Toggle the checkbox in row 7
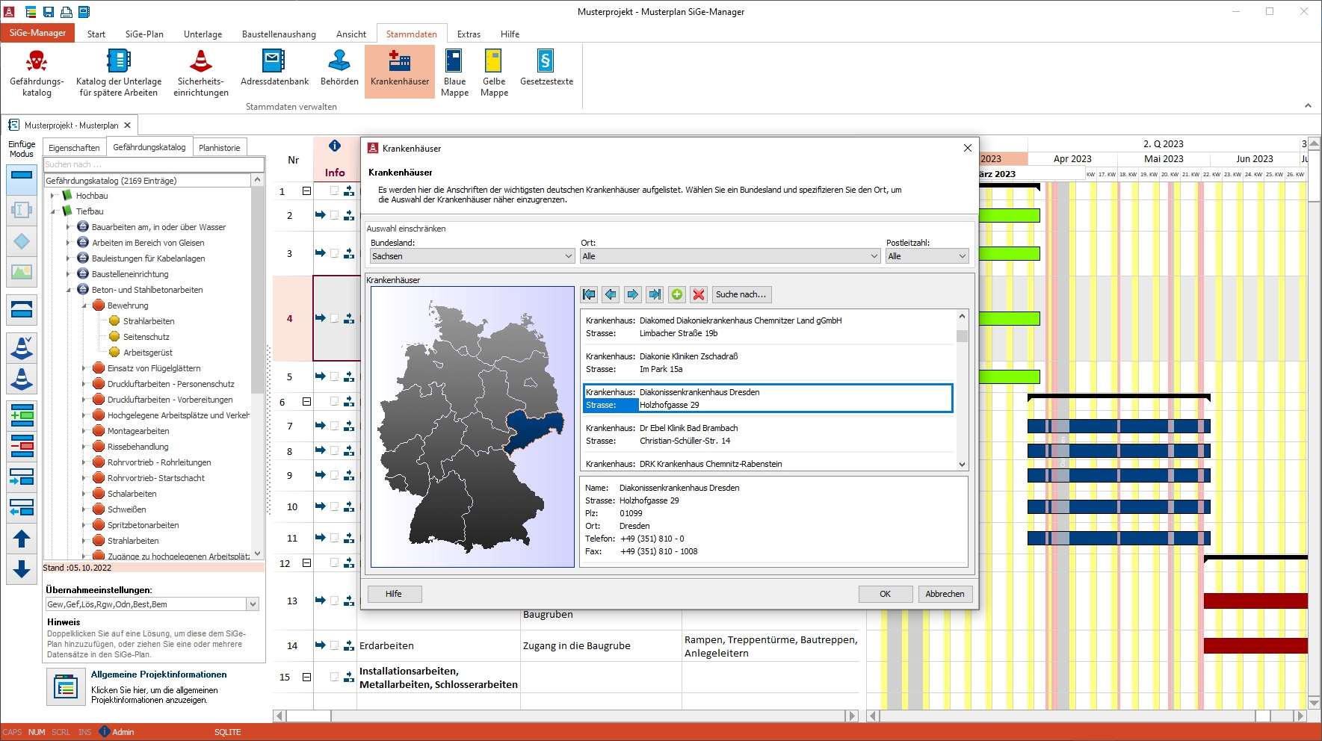 tap(335, 426)
